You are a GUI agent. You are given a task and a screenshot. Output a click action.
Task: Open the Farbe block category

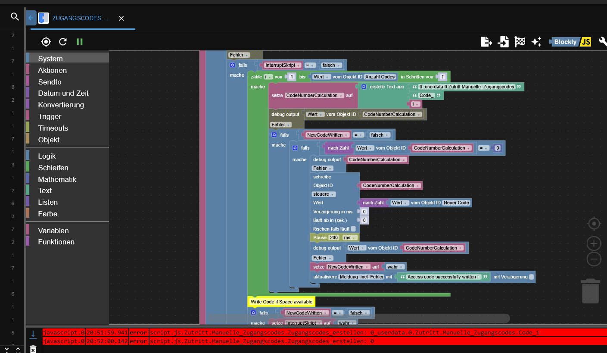tap(67, 214)
